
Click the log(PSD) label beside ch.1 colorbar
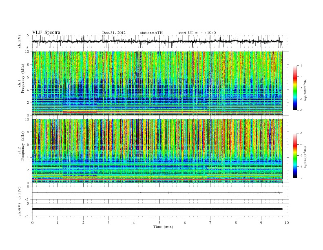pos(305,89)
